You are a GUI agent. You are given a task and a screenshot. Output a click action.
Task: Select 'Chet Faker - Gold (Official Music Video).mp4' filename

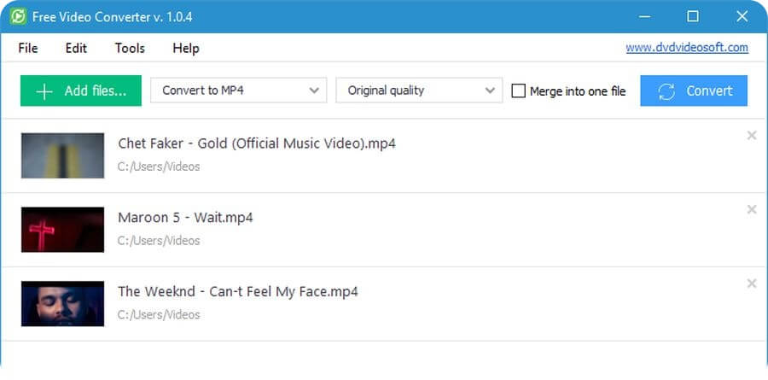(257, 143)
